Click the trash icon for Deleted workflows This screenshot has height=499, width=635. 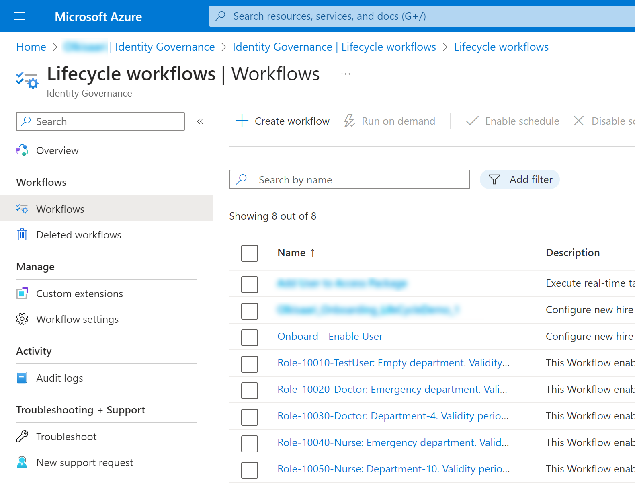click(22, 234)
